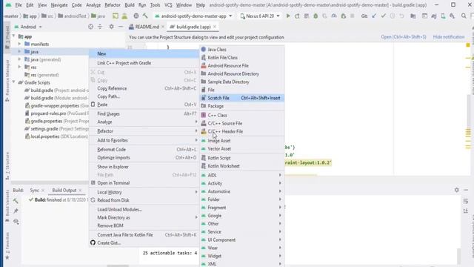Click Create Gist entry
The image size is (474, 267).
point(144,243)
